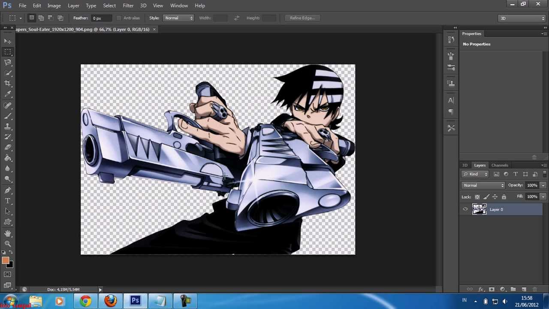Switch to the 3D panel tab
549x309 pixels.
[465, 165]
